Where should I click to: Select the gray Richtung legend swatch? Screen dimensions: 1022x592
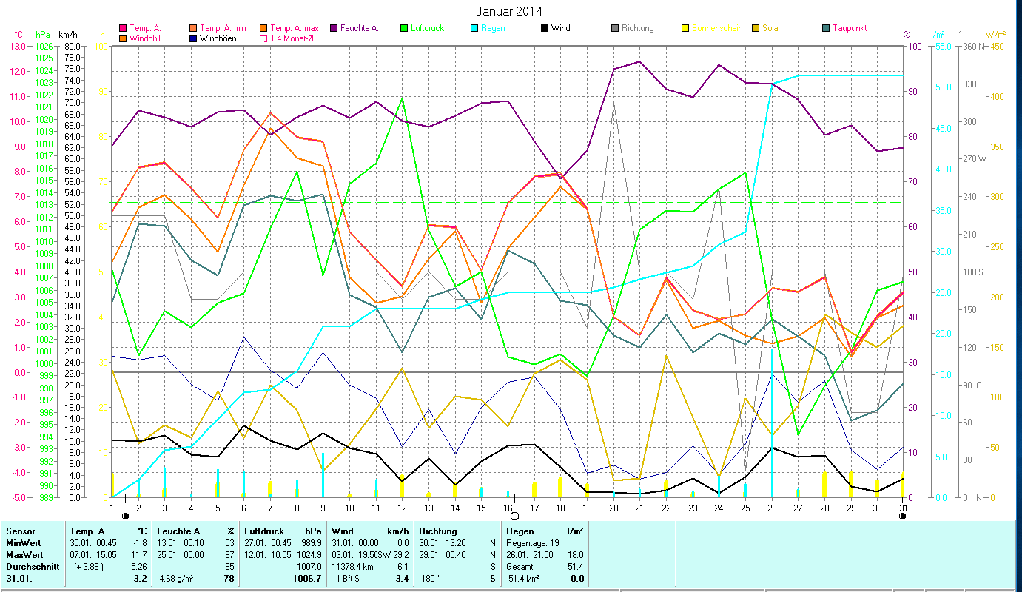pos(615,28)
